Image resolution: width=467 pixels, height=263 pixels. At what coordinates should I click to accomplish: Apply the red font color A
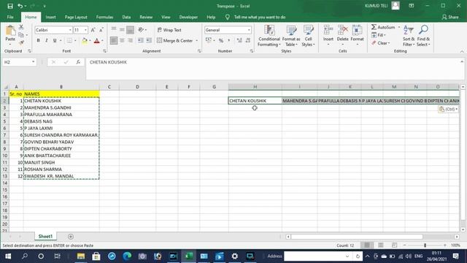[96, 41]
